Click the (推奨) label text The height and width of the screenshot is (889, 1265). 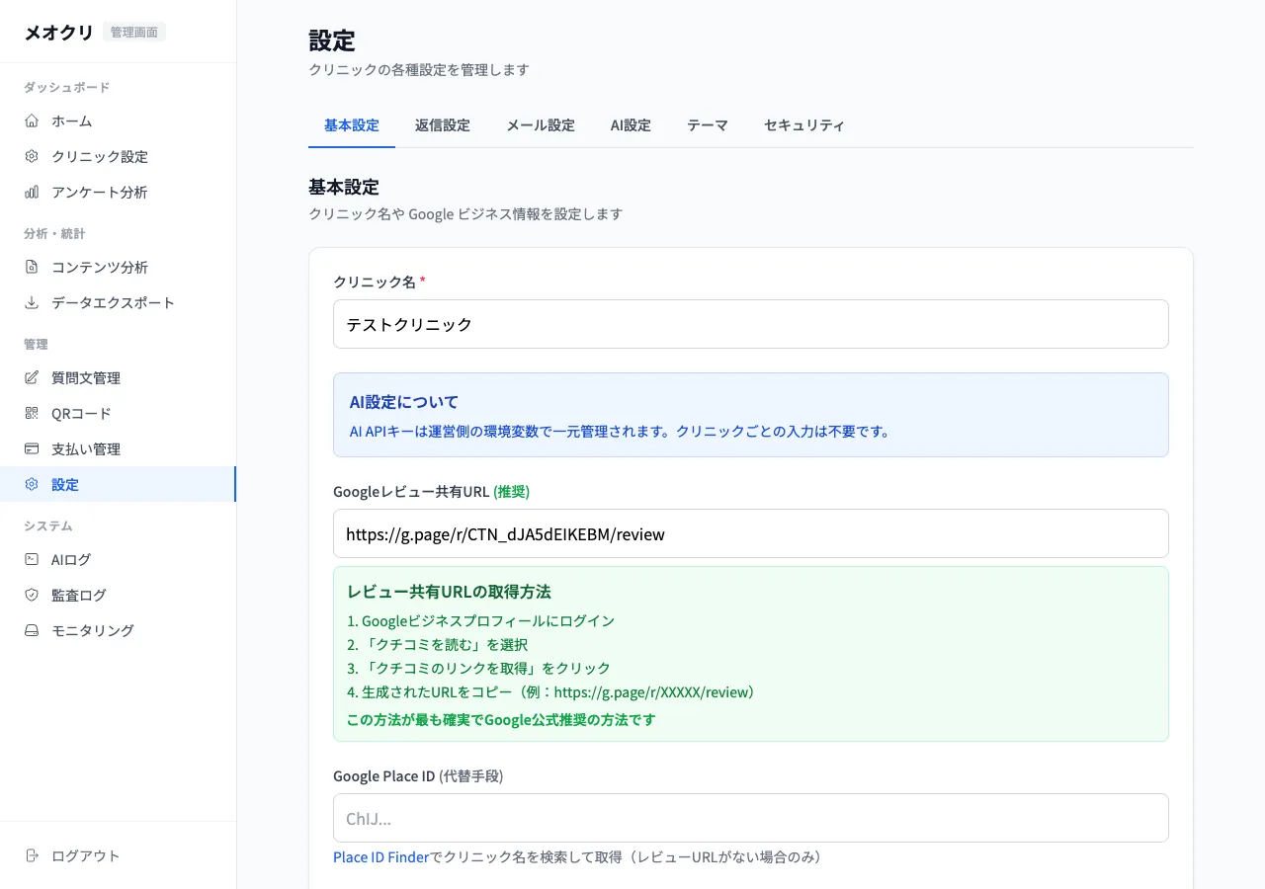pyautogui.click(x=512, y=491)
